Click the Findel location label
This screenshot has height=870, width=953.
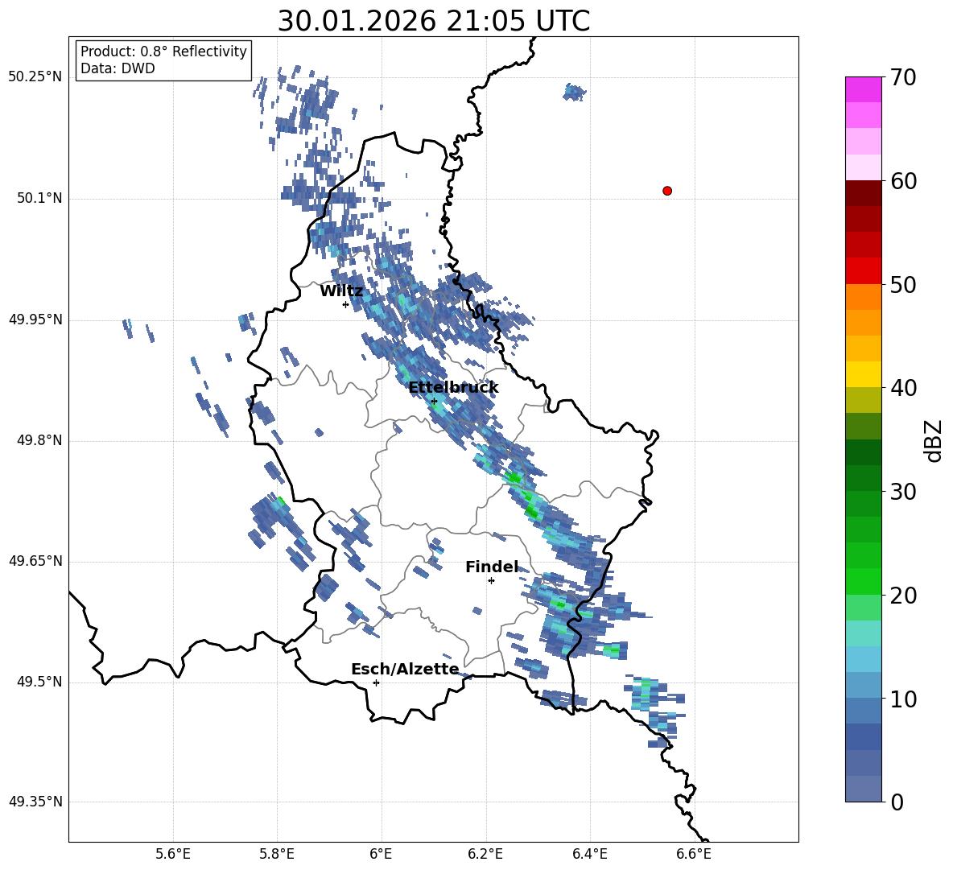click(x=492, y=567)
